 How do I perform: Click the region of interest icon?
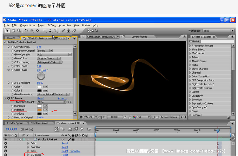pyautogui.click(x=105, y=117)
